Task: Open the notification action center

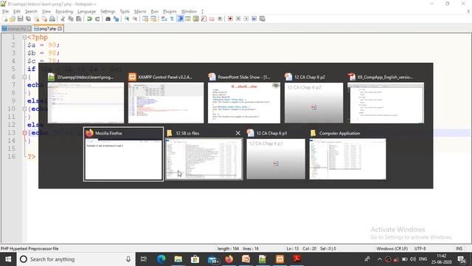Action: click(461, 259)
